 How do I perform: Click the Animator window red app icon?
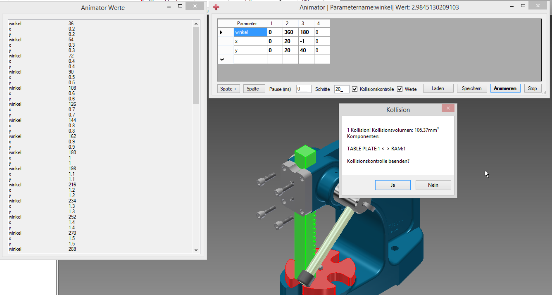[216, 7]
